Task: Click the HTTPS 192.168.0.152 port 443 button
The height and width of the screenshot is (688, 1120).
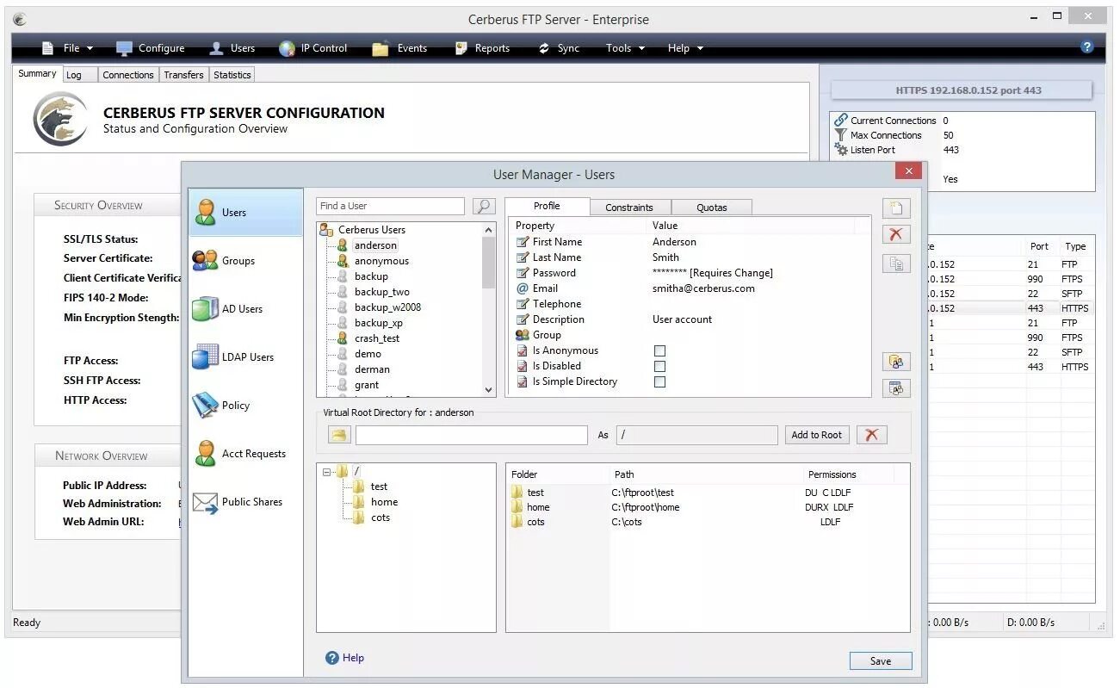Action: click(962, 90)
